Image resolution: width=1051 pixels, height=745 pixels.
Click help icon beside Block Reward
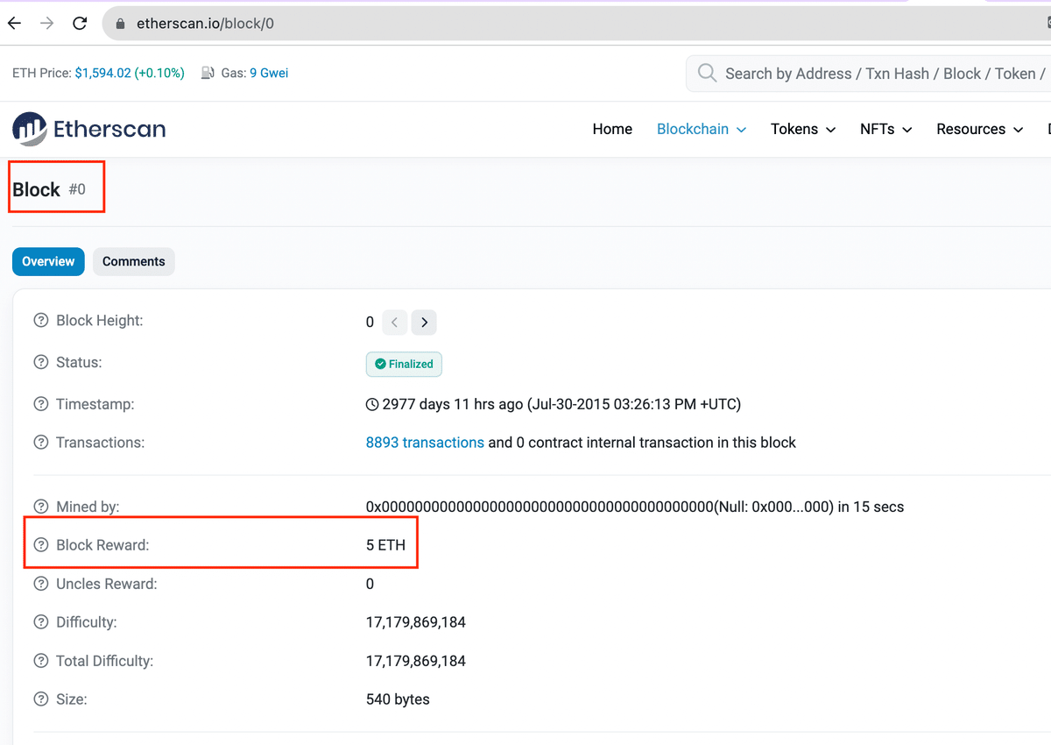point(40,545)
